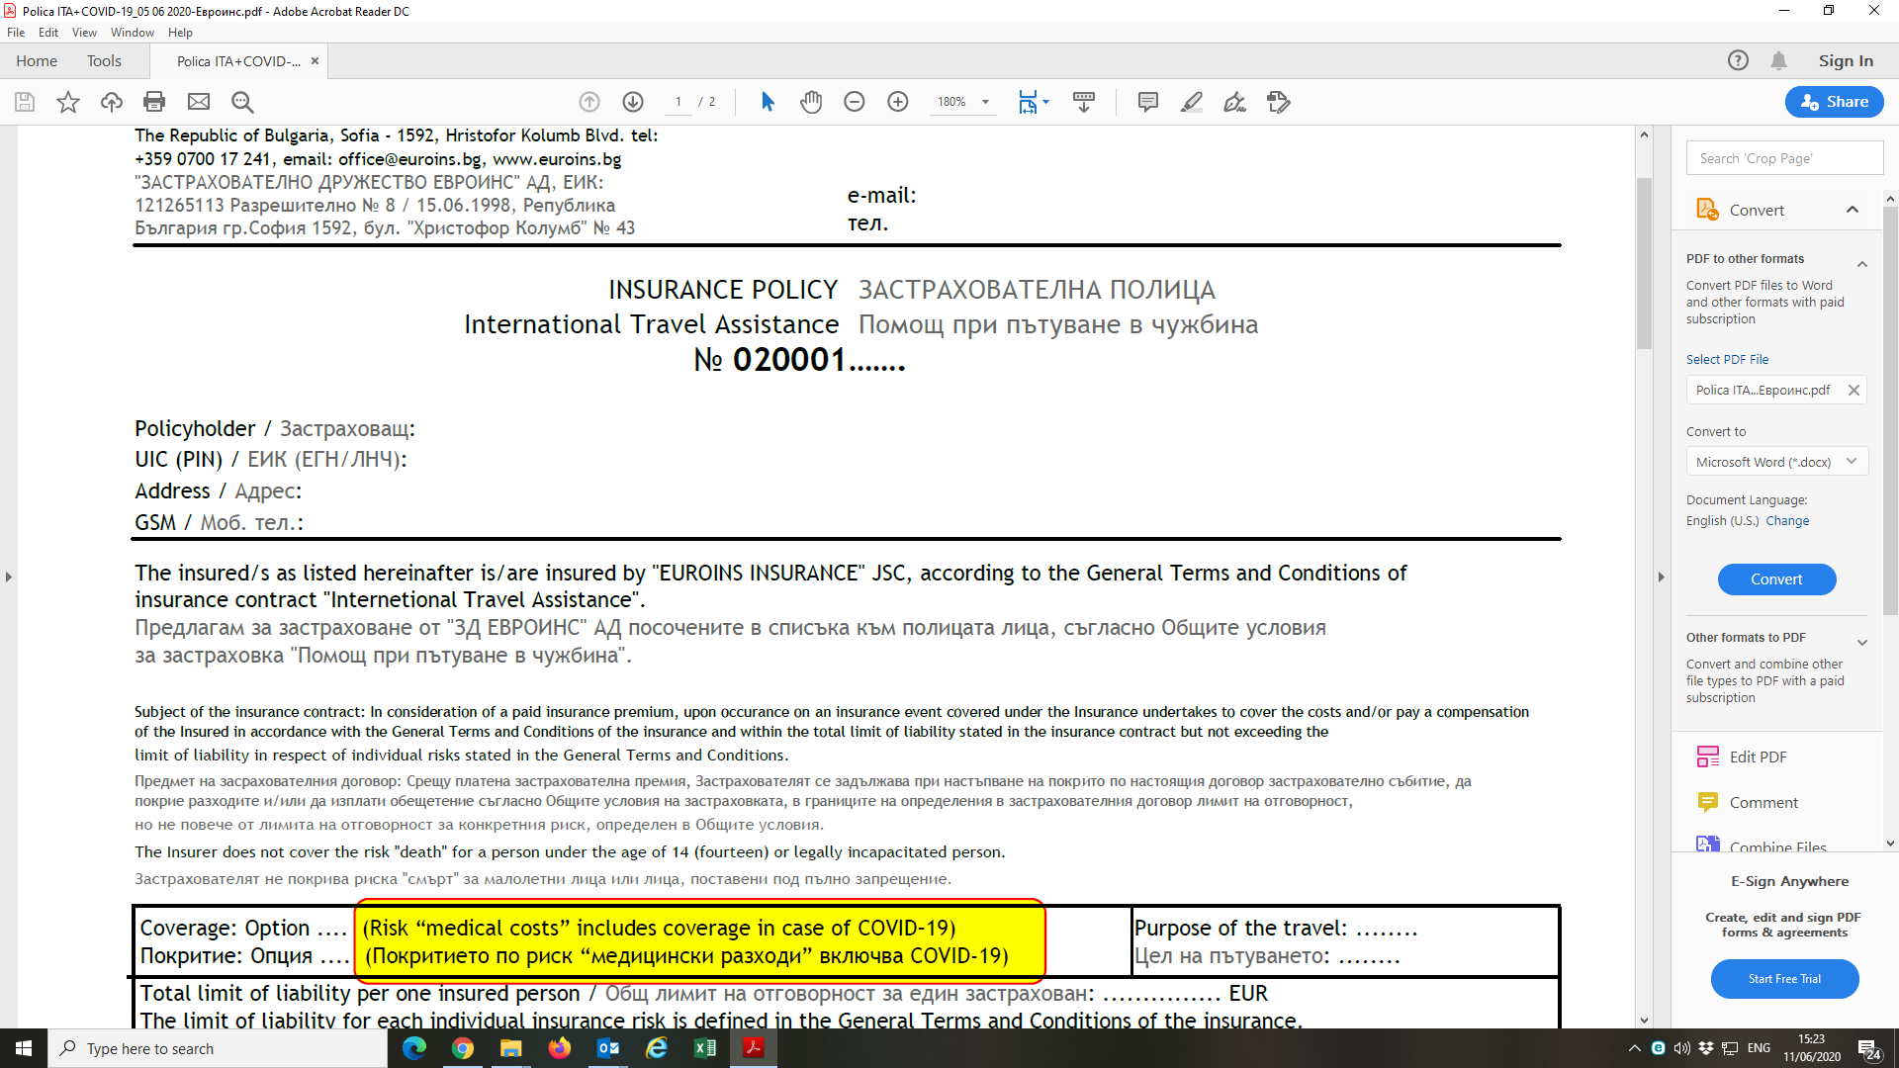The image size is (1899, 1068).
Task: Click the Start Free Trial button
Action: (1784, 979)
